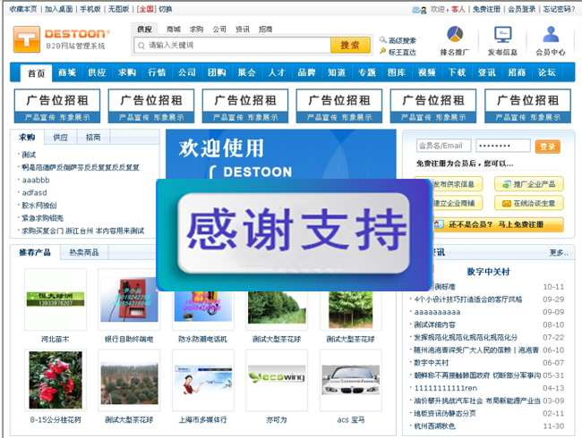Screen dimensions: 582x438
Task: Select the 商城 search tab
Action: [174, 29]
